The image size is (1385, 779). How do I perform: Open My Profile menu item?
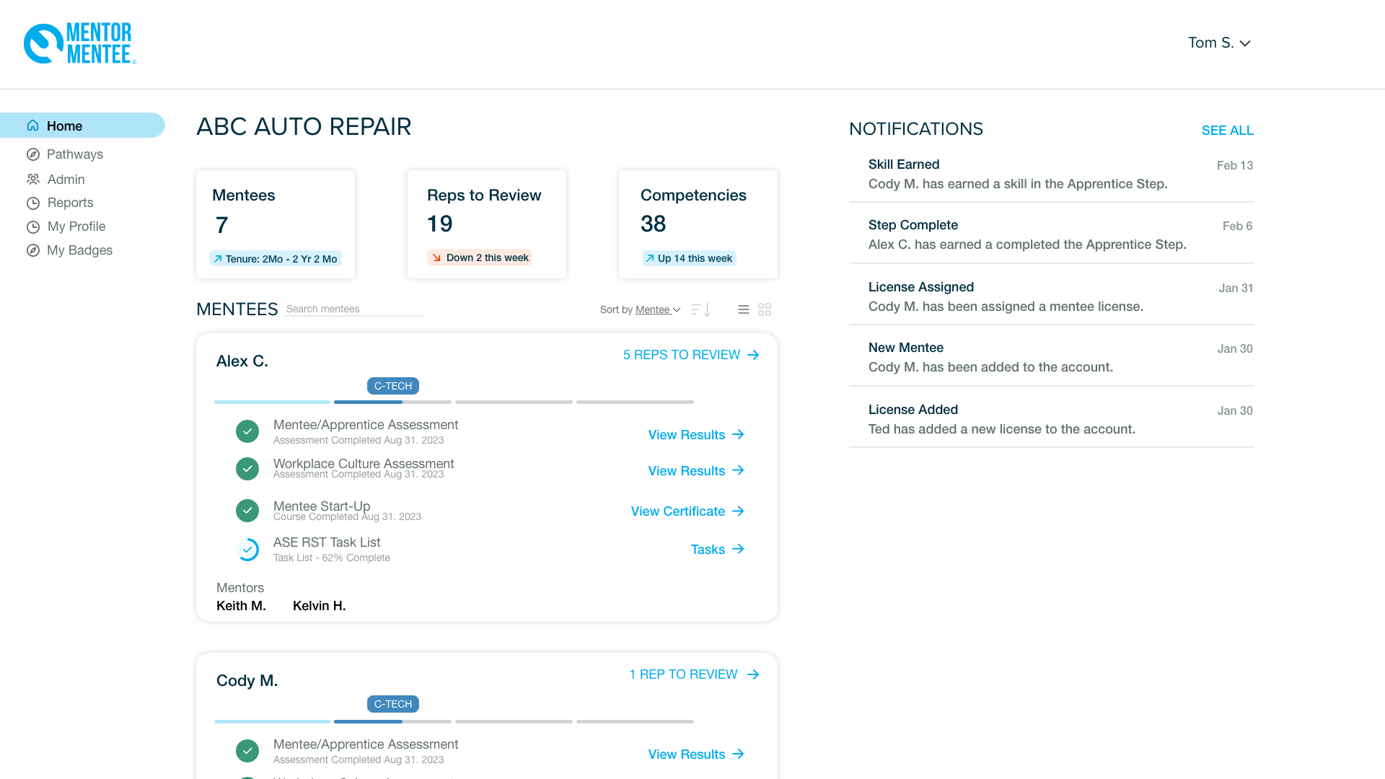pyautogui.click(x=76, y=226)
